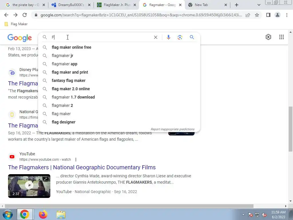Open the Action Center flag icon

click(x=250, y=215)
